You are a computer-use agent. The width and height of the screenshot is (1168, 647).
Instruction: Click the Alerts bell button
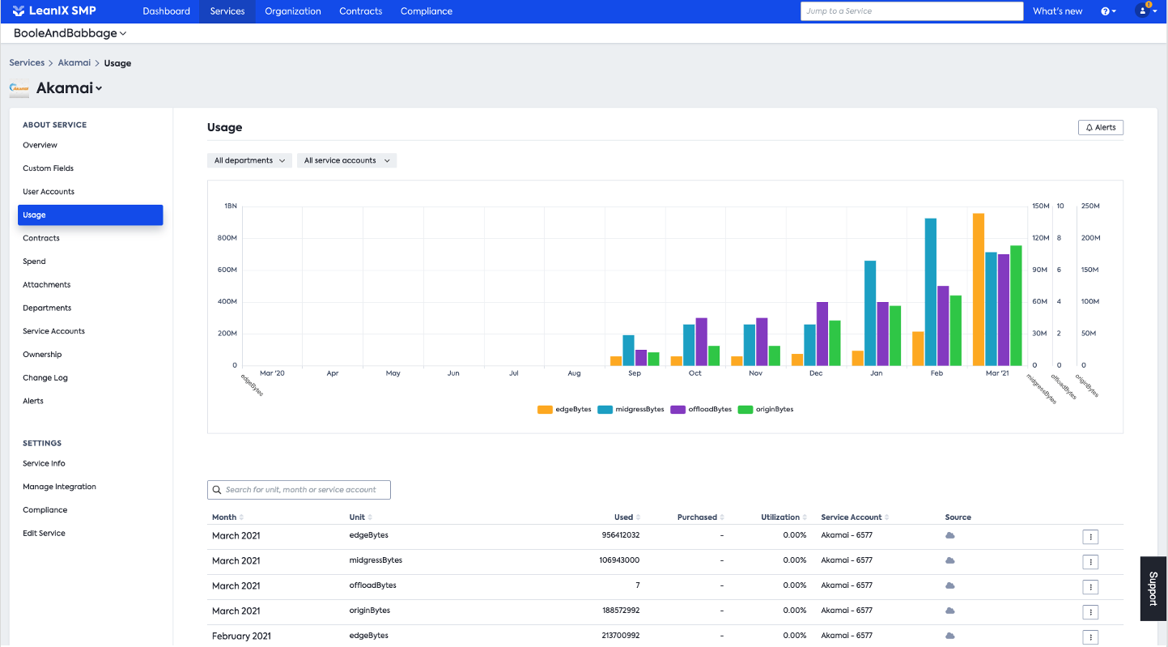tap(1101, 127)
